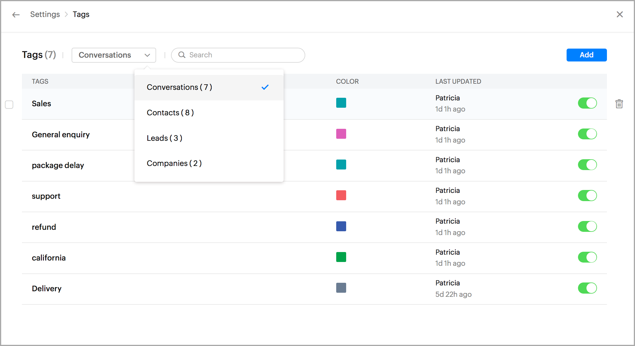Image resolution: width=635 pixels, height=346 pixels.
Task: Focus the tag Search field
Action: 243,55
